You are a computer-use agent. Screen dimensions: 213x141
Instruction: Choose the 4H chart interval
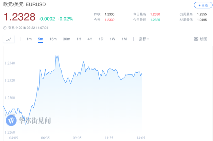(90, 39)
